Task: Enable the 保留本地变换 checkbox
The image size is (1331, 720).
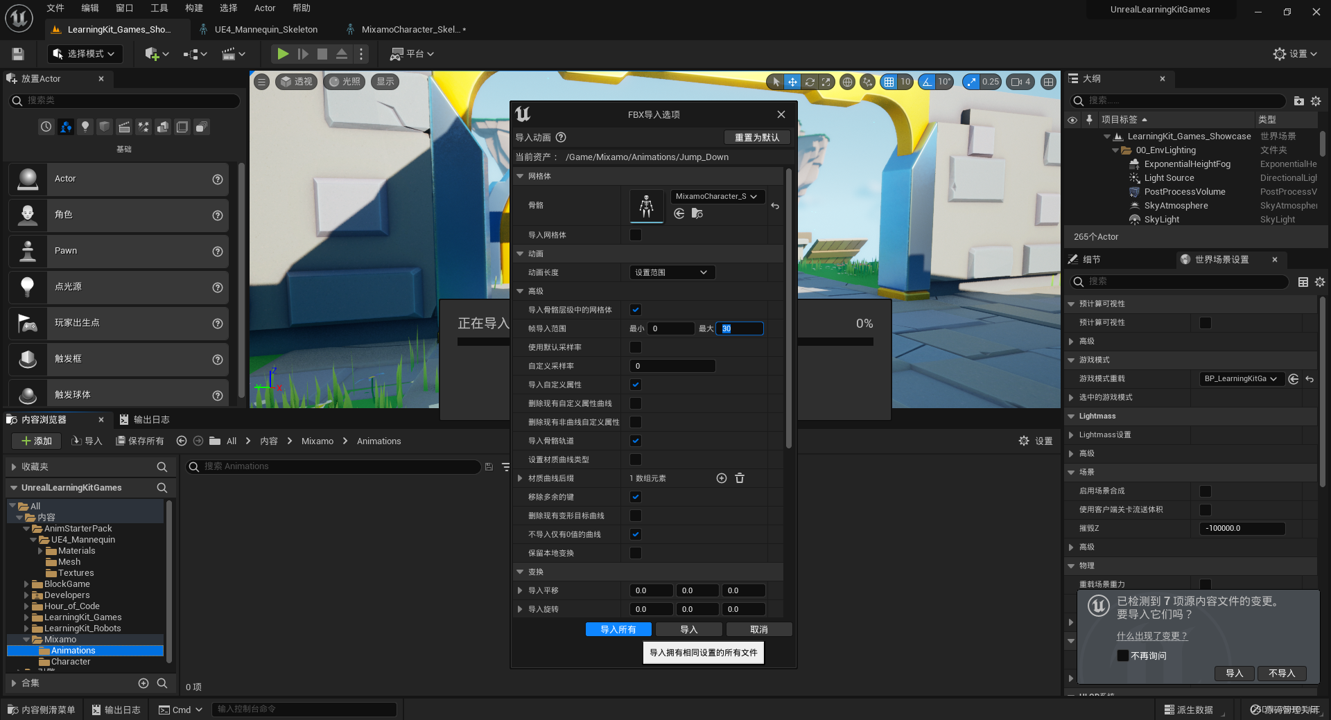Action: (636, 553)
